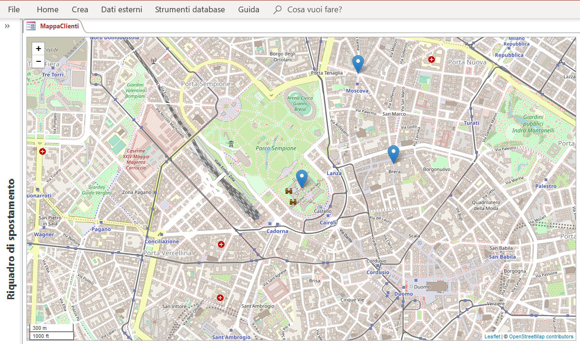The height and width of the screenshot is (344, 580).
Task: Open the Strumenti database ribbon tab
Action: pyautogui.click(x=190, y=9)
